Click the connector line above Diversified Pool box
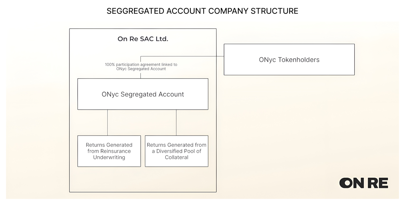 (176, 122)
